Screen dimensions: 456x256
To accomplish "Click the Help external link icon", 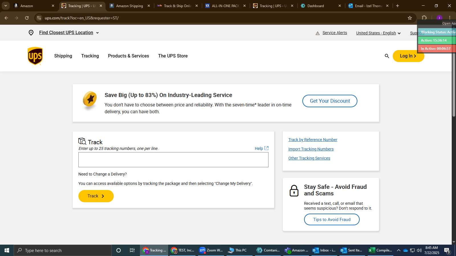I will point(266,148).
